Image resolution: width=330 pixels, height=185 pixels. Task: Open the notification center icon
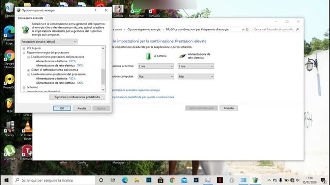click(x=323, y=180)
